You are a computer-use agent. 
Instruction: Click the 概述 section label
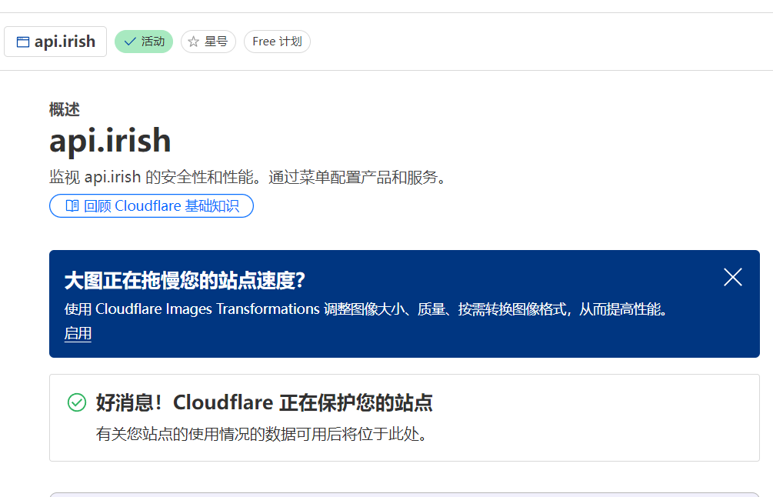(x=65, y=109)
